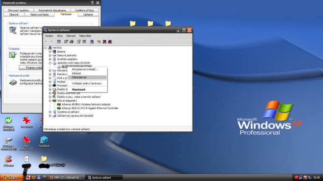Screen dimensions: 323x181
Task: Open the Zobrazit menu
Action: click(71, 36)
